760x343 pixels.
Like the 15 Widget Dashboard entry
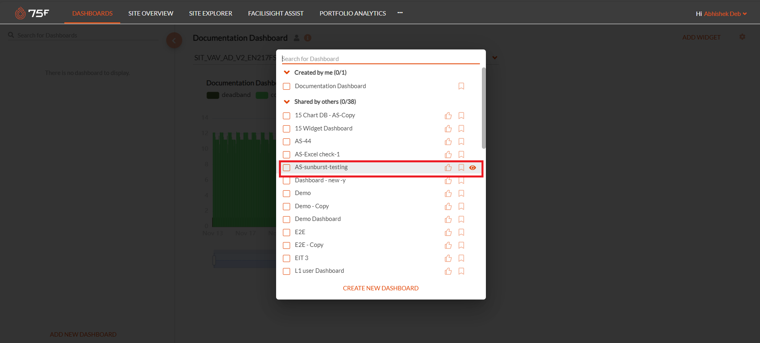coord(448,128)
